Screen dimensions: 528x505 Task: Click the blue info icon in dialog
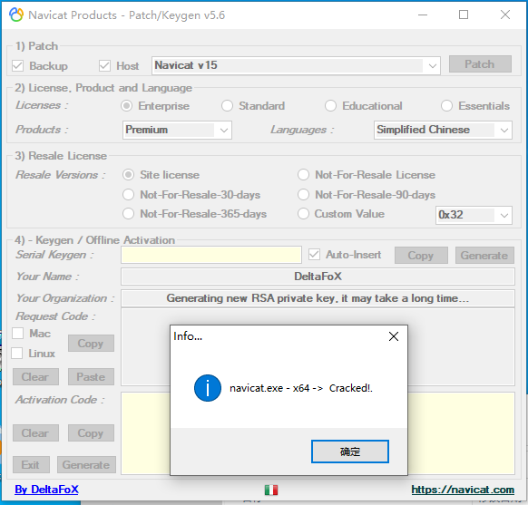pos(208,388)
